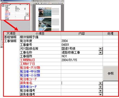This screenshot has height=98, width=119.
Task: Click the large 参照 button
Action: [x=111, y=73]
